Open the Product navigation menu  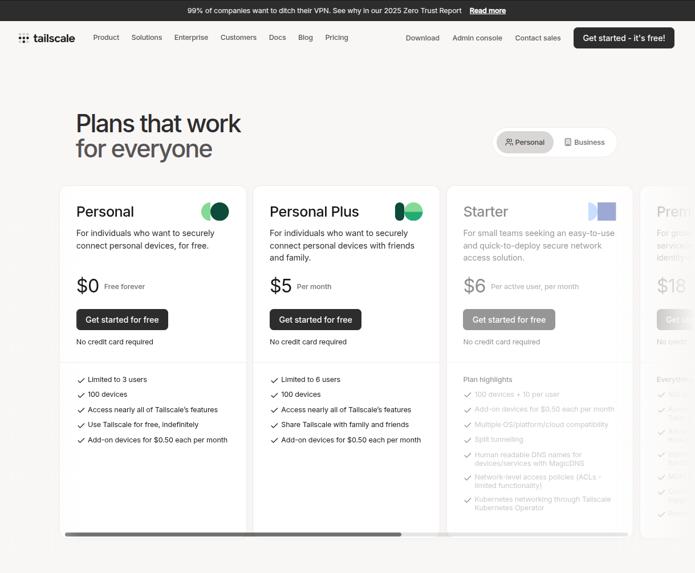click(x=106, y=38)
